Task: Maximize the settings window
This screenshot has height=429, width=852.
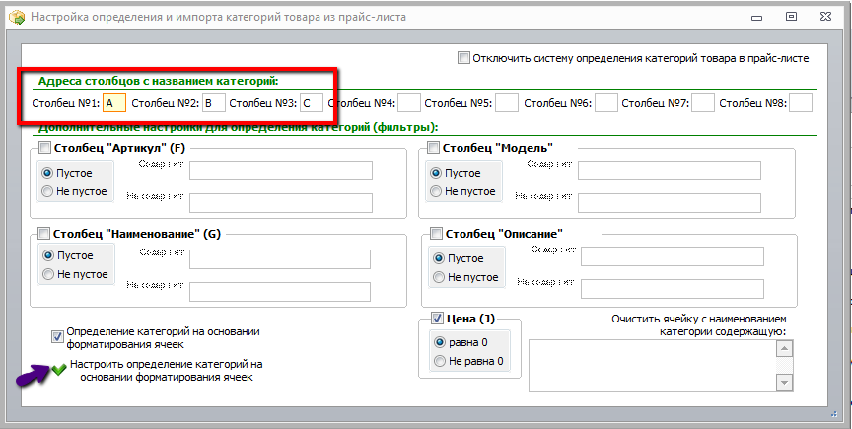Action: (x=791, y=17)
